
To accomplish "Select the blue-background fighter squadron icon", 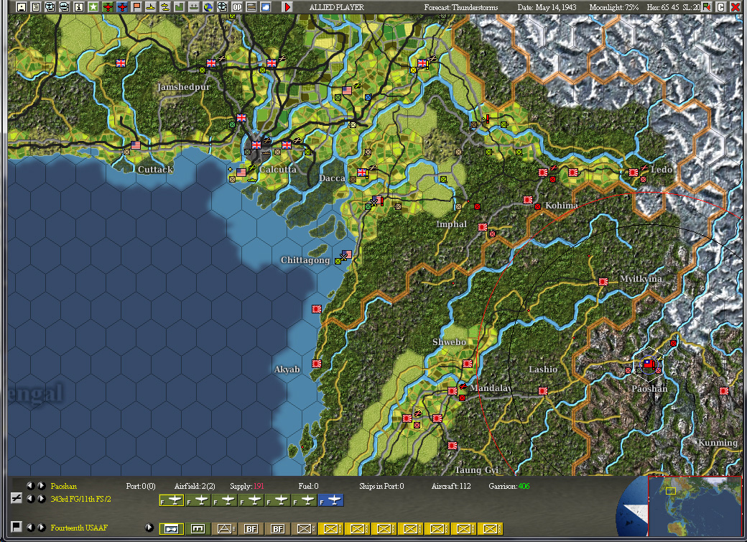I will point(330,500).
